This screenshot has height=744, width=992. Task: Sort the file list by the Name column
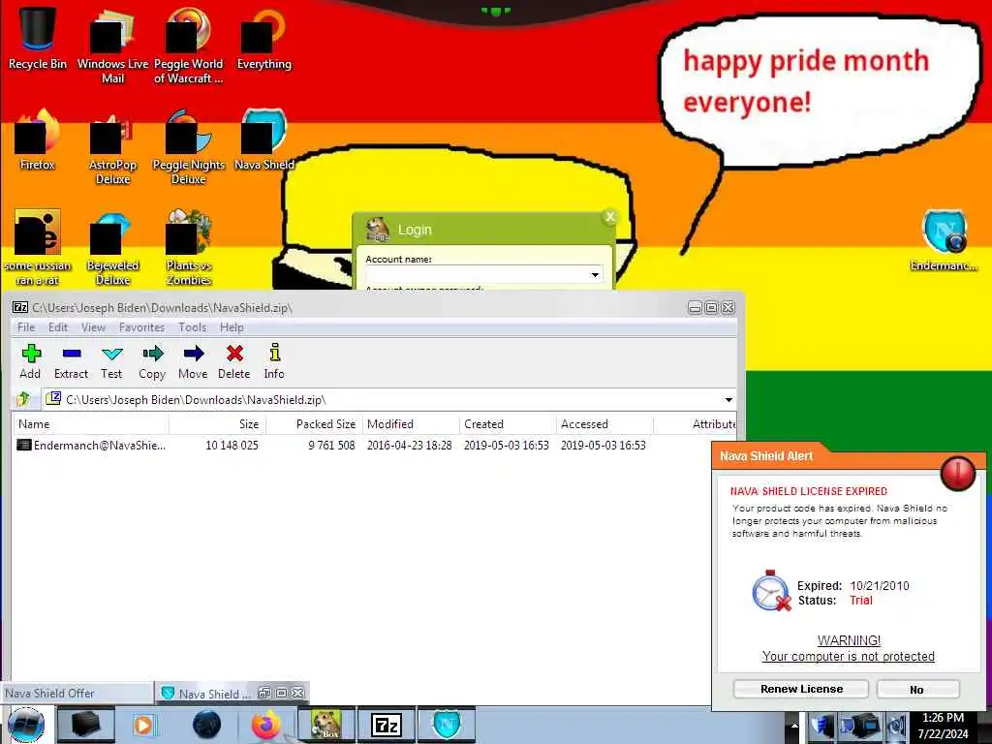point(90,424)
